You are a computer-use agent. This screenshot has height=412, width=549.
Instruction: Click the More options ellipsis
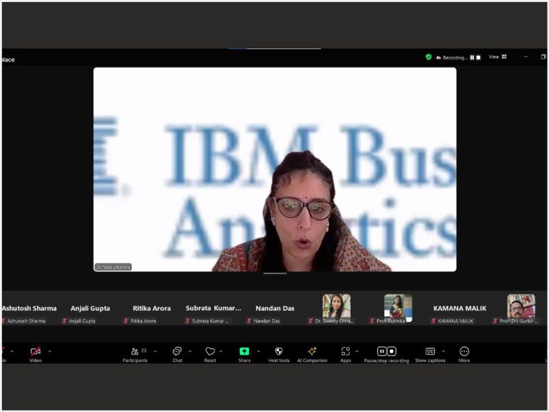click(x=464, y=352)
